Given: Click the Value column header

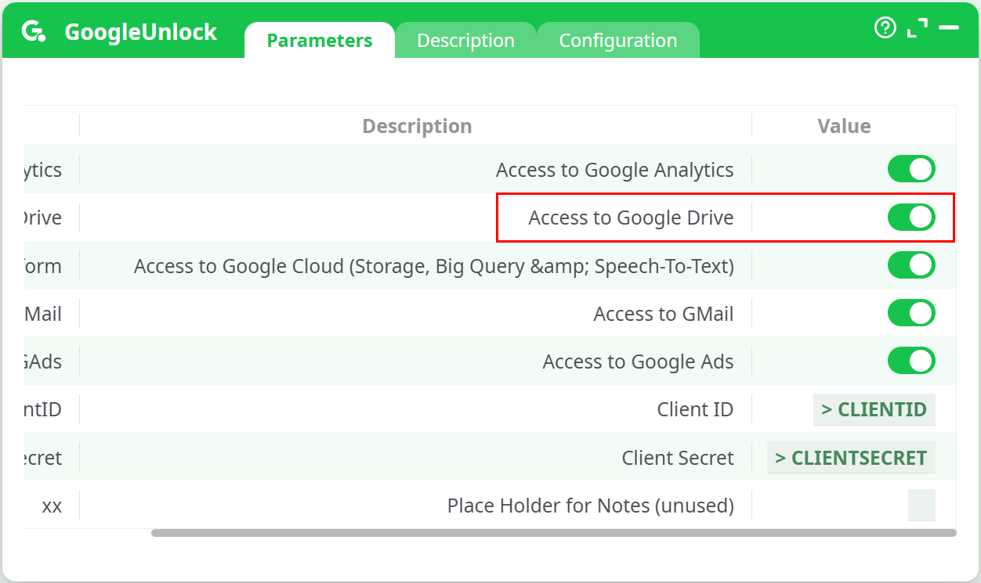Looking at the screenshot, I should tap(844, 126).
